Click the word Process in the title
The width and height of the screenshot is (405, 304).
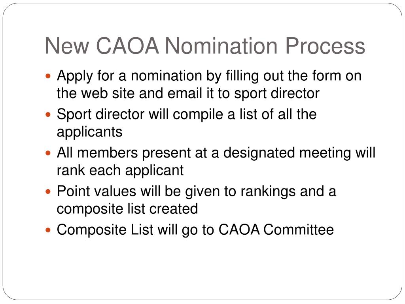[325, 46]
